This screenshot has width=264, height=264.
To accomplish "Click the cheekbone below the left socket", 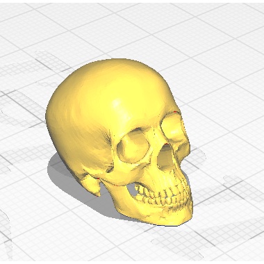I will (125, 172).
